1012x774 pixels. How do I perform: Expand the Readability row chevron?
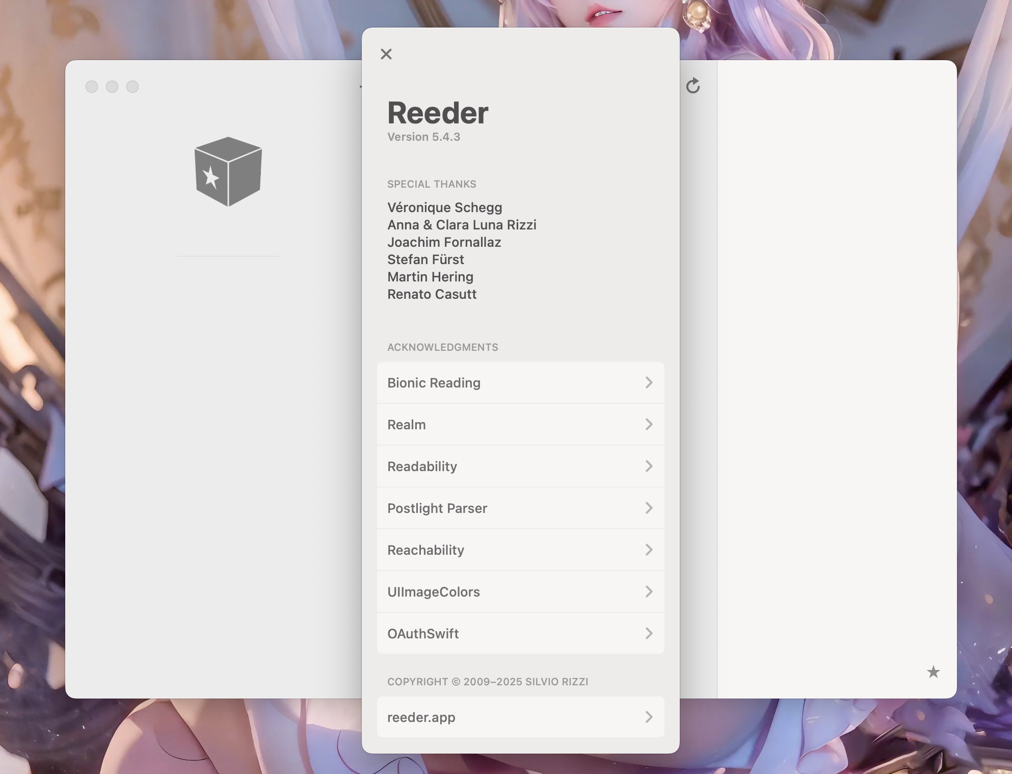click(649, 466)
